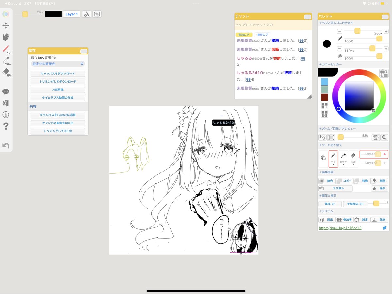Open pen settings icon next to Layer 1 button

(x=86, y=14)
